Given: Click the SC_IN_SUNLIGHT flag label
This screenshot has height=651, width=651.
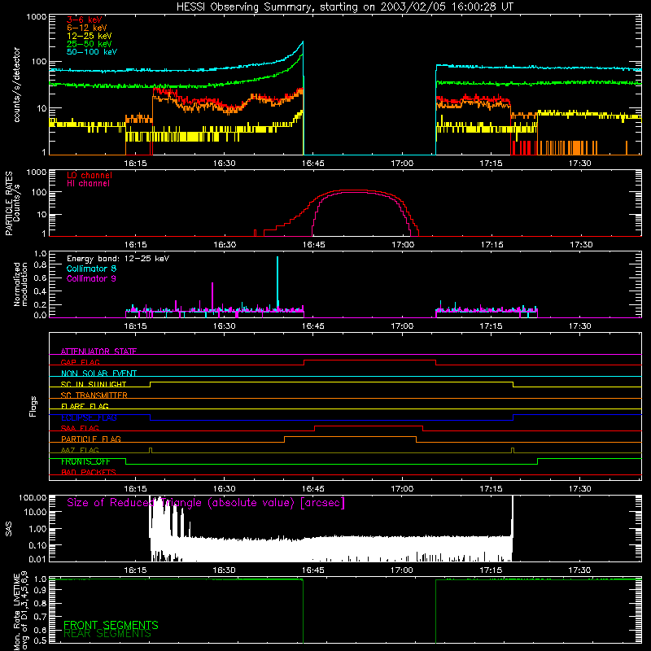Looking at the screenshot, I should [x=94, y=384].
